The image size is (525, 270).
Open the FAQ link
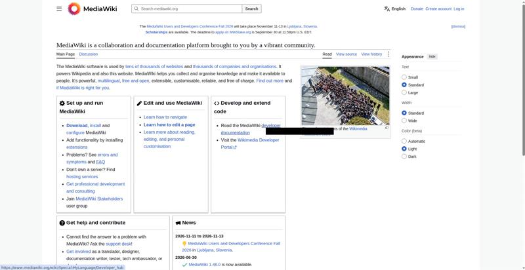point(100,162)
